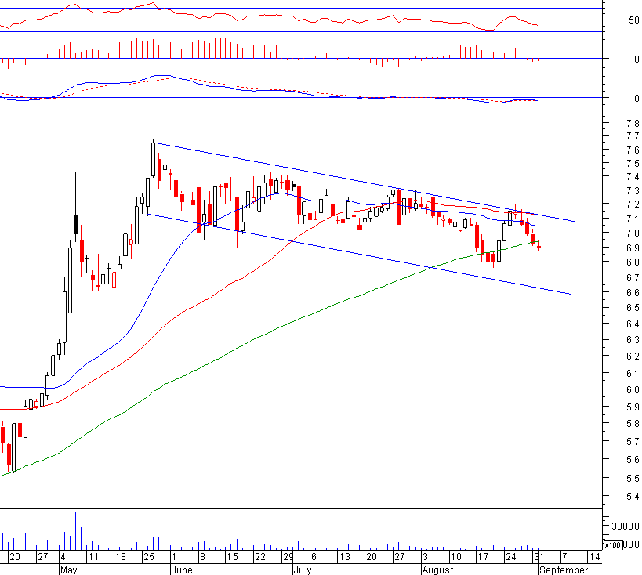Select the 7.0 price axis label

[x=633, y=233]
